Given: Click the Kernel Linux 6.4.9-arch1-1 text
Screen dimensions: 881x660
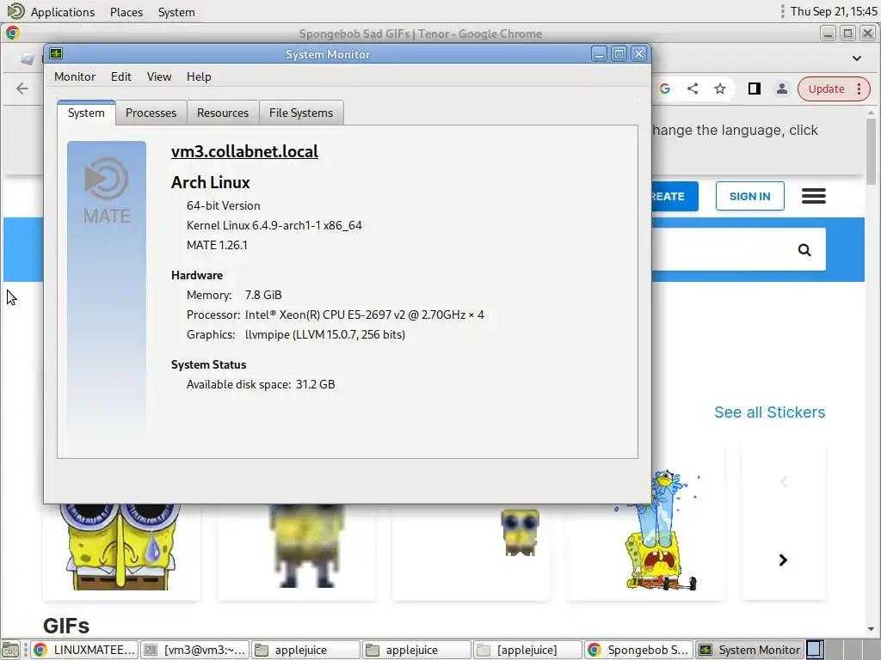Looking at the screenshot, I should pos(274,226).
